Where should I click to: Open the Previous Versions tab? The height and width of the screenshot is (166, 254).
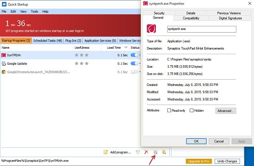click(229, 13)
